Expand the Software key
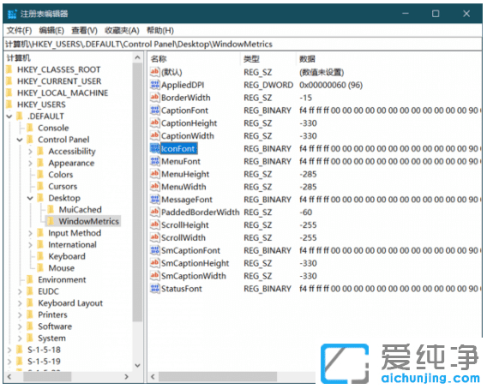Image resolution: width=487 pixels, height=389 pixels. pyautogui.click(x=20, y=326)
